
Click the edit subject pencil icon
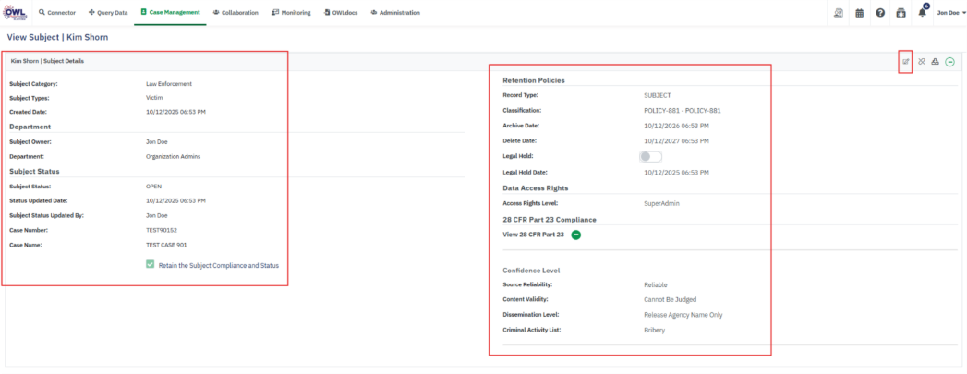point(905,62)
